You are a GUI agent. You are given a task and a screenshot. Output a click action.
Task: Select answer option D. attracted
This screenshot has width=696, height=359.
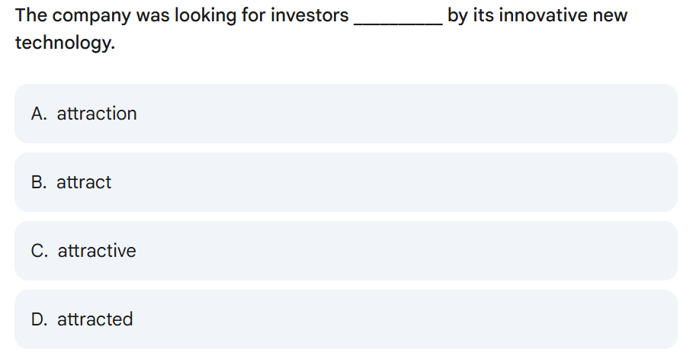(346, 319)
